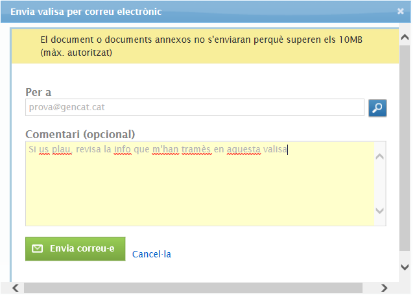Focus the Per a email field

coord(195,108)
